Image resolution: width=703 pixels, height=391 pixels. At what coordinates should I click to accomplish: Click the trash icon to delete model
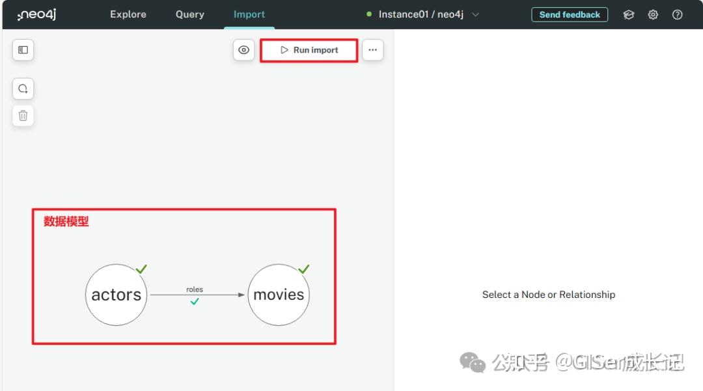coord(23,115)
